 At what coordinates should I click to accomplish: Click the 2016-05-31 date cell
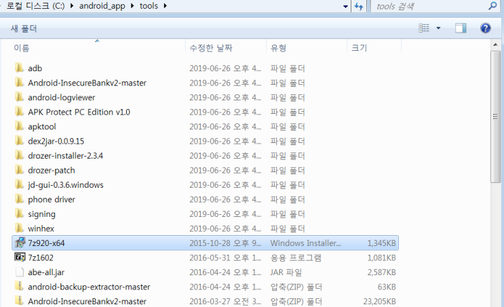pyautogui.click(x=225, y=258)
